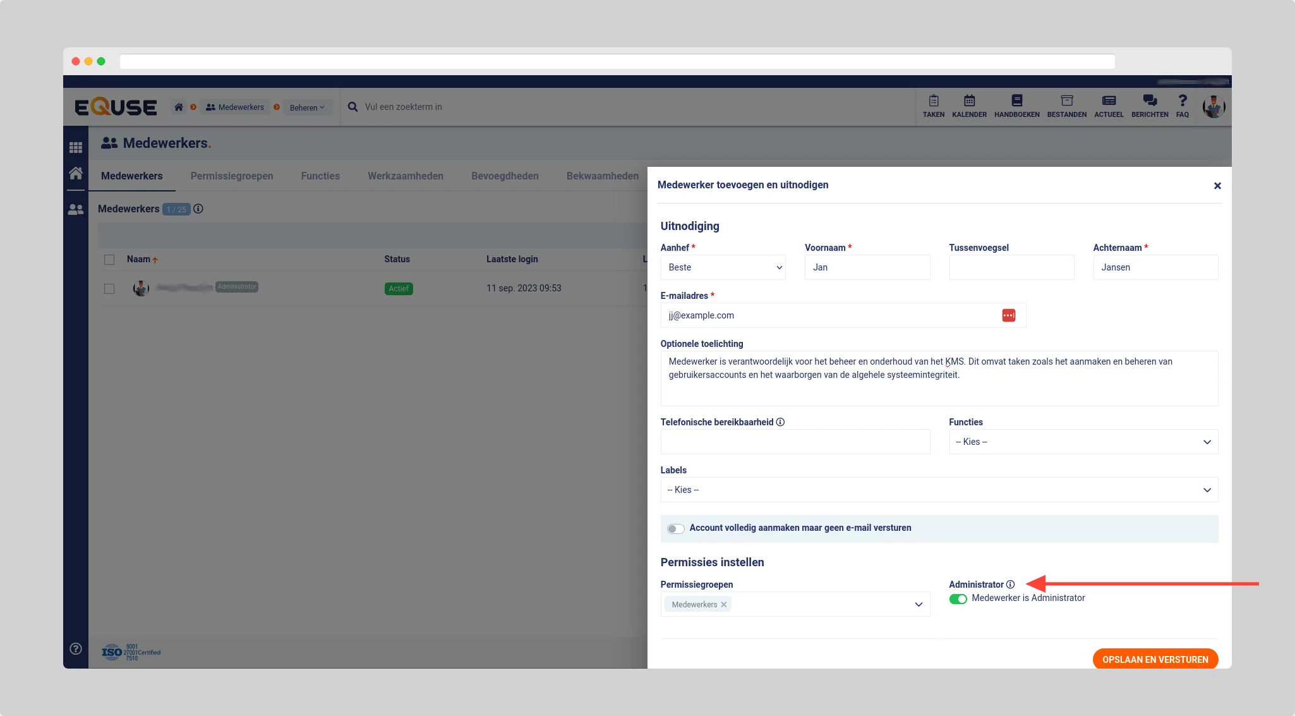Click the Opslaan en versturen button
This screenshot has height=716, width=1295.
1155,659
